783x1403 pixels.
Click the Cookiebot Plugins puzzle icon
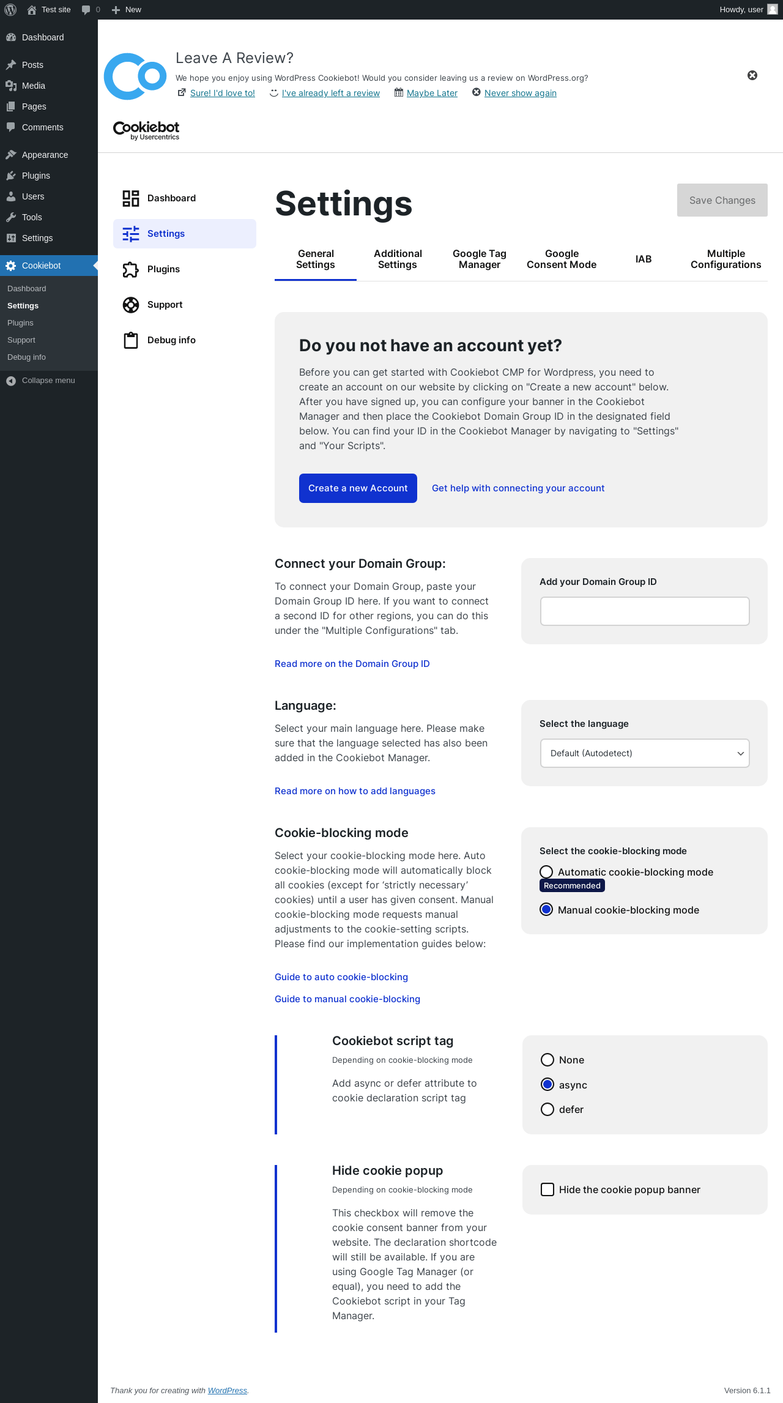(131, 269)
